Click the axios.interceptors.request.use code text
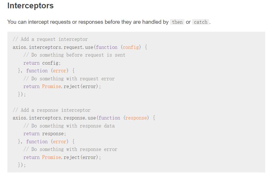 pos(53,47)
